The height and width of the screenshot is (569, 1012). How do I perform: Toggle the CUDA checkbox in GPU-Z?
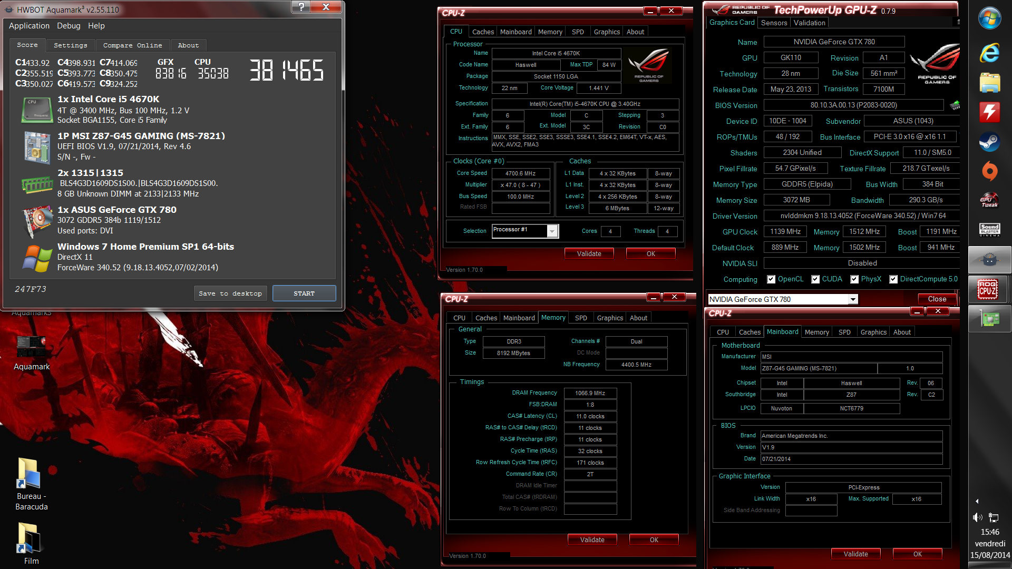point(815,279)
